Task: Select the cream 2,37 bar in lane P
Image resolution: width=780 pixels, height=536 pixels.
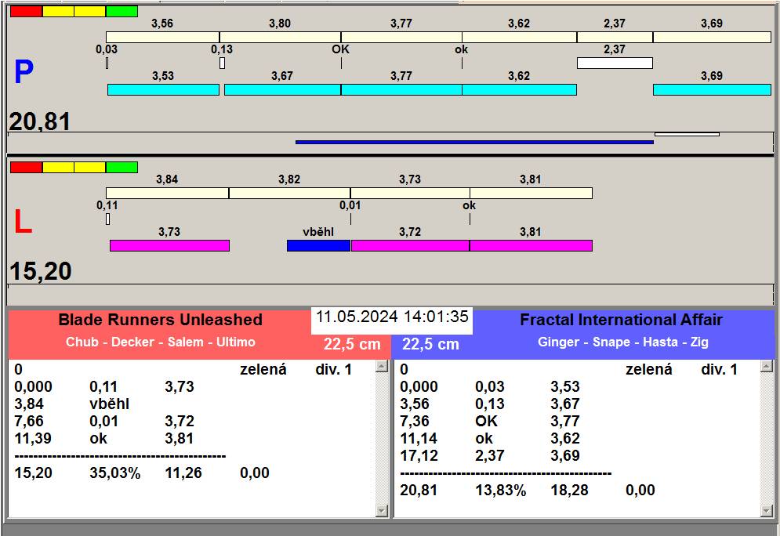Action: 615,38
